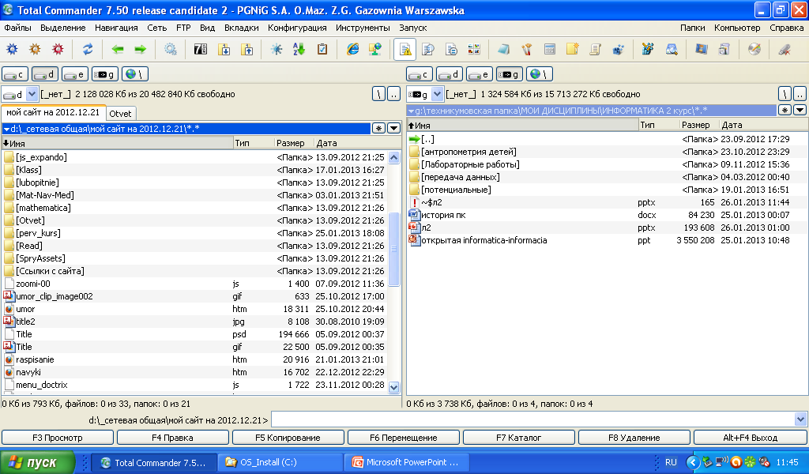Viewport: 809px width, 474px height.
Task: Expand the command line history dropdown
Action: [801, 419]
